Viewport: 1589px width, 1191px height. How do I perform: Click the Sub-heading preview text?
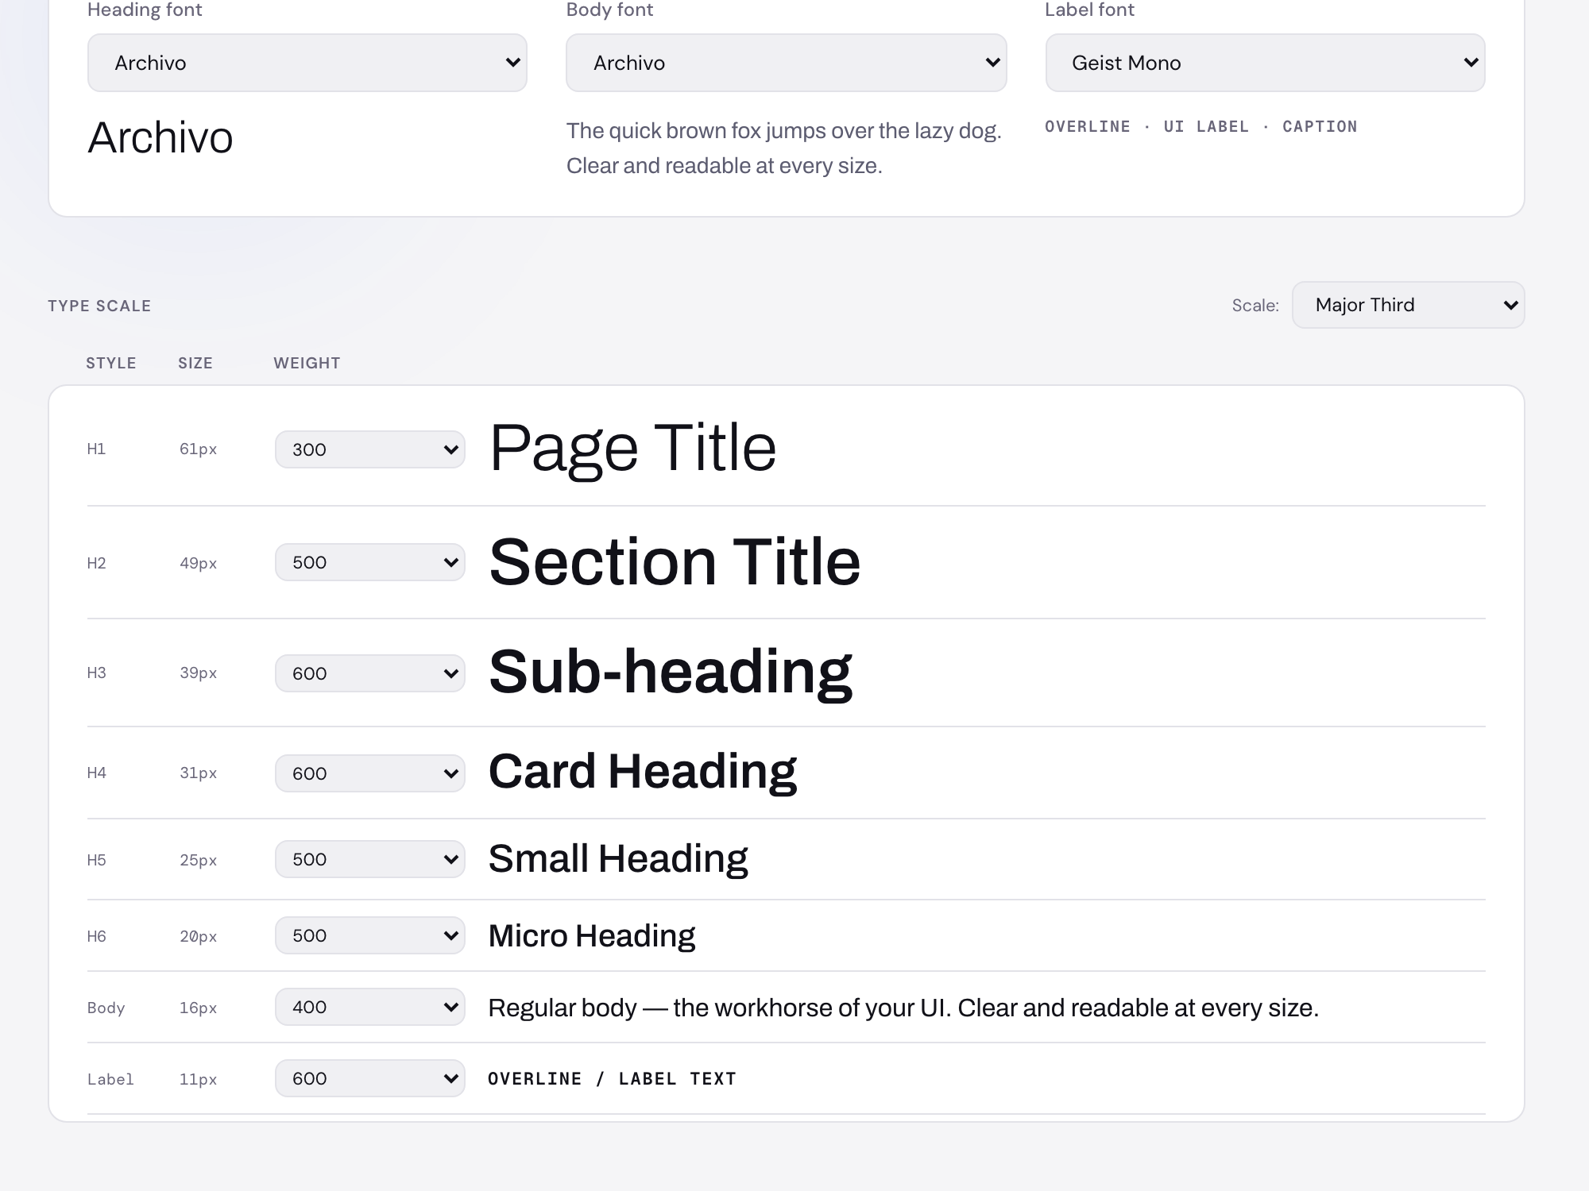click(x=671, y=673)
